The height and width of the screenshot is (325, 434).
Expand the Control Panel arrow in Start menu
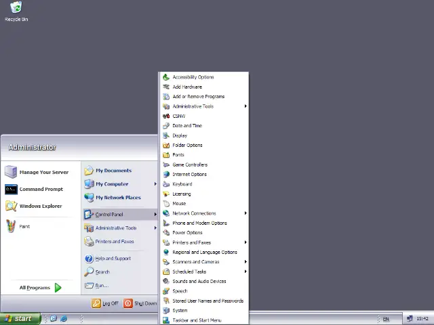pos(155,214)
